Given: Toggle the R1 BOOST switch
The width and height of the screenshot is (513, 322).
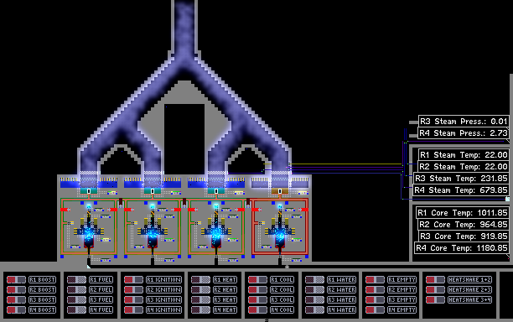Looking at the screenshot, I should [x=16, y=280].
